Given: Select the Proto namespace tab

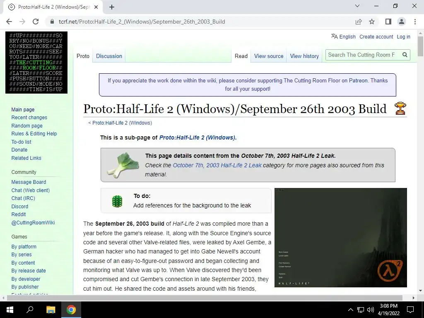Looking at the screenshot, I should (x=83, y=56).
